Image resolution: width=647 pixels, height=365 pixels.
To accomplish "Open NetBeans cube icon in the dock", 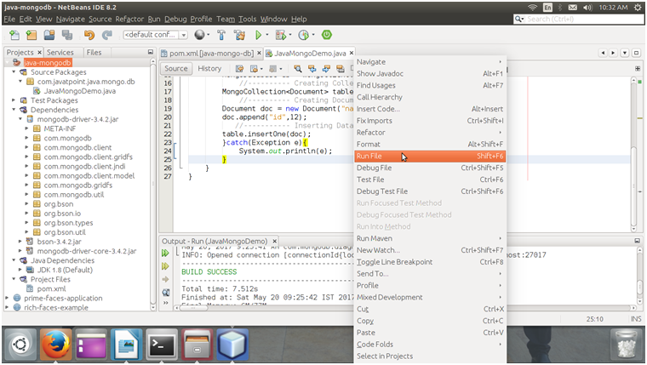I will (x=232, y=345).
